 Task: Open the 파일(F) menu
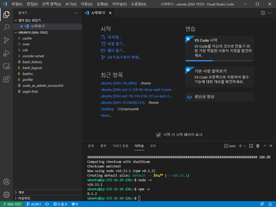(17, 4)
